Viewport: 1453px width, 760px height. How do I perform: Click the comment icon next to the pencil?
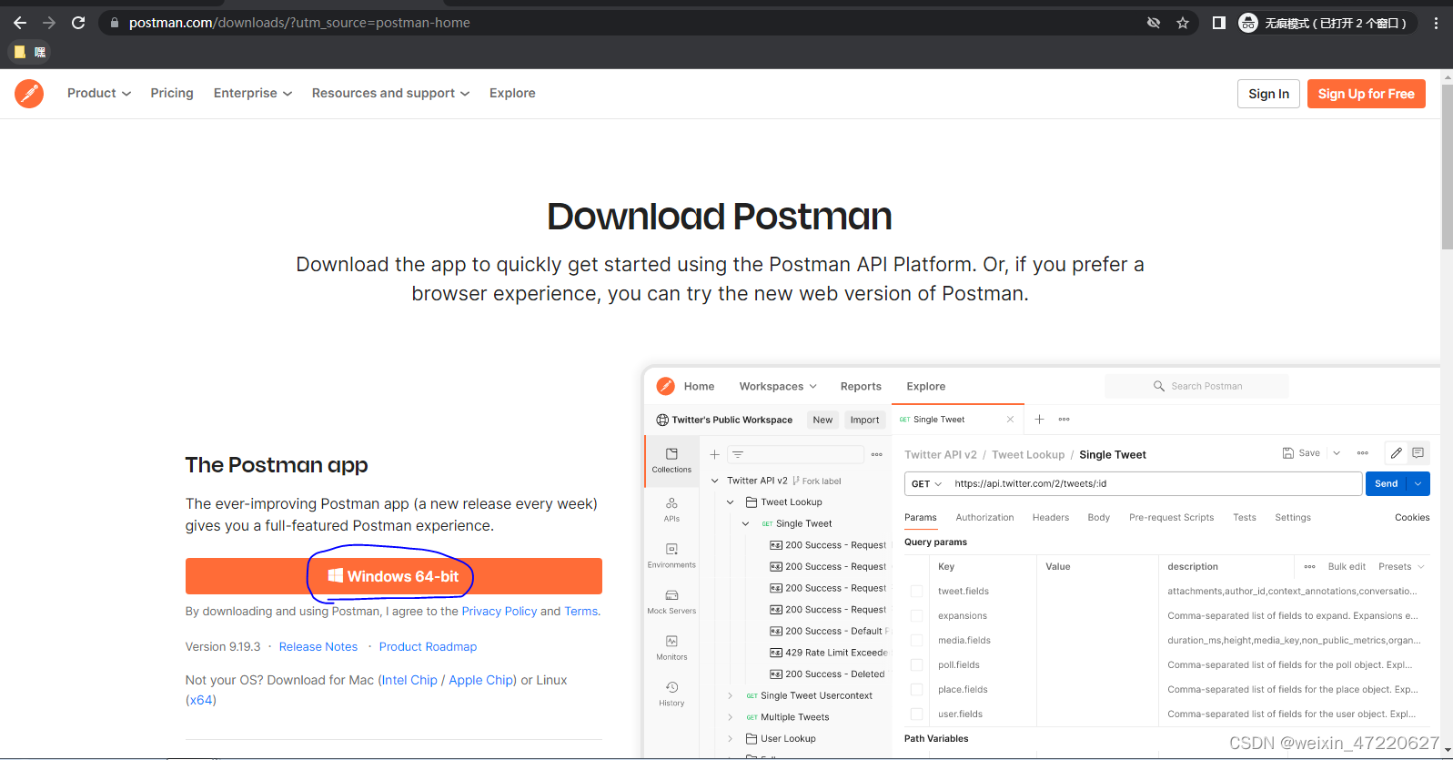coord(1418,452)
